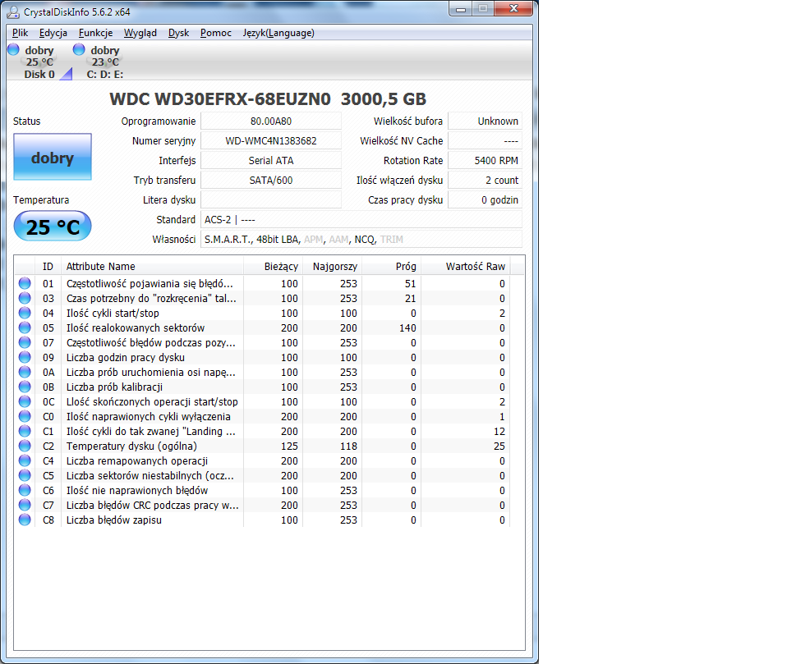Open the Dysk menu
Image resolution: width=810 pixels, height=664 pixels.
pyautogui.click(x=179, y=33)
